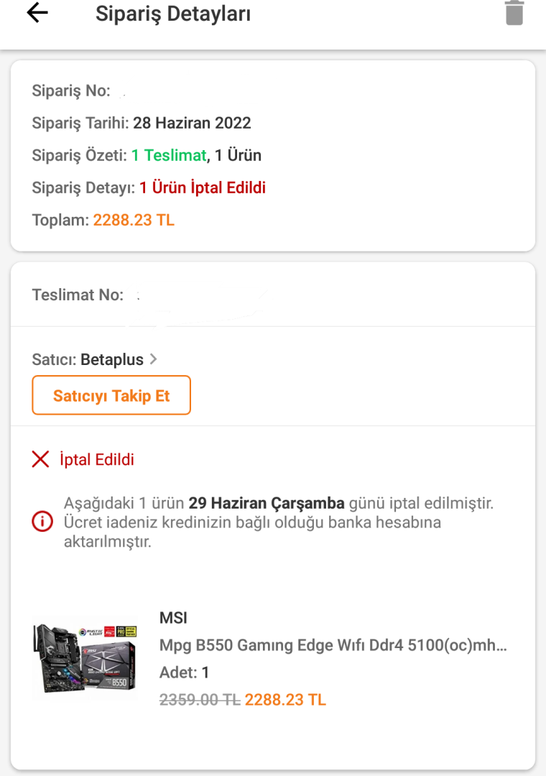Tap the İptal Edildi status label
The height and width of the screenshot is (776, 546).
[97, 459]
